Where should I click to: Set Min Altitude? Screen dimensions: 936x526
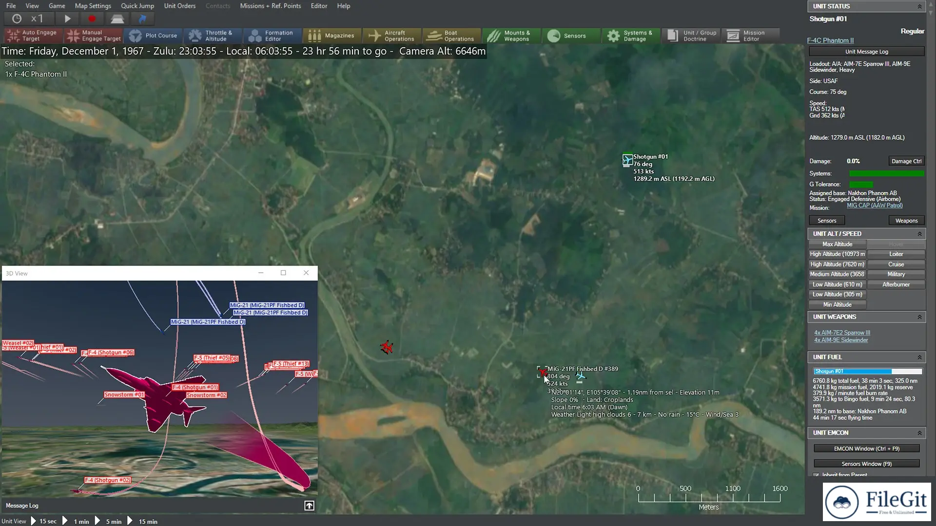click(837, 304)
